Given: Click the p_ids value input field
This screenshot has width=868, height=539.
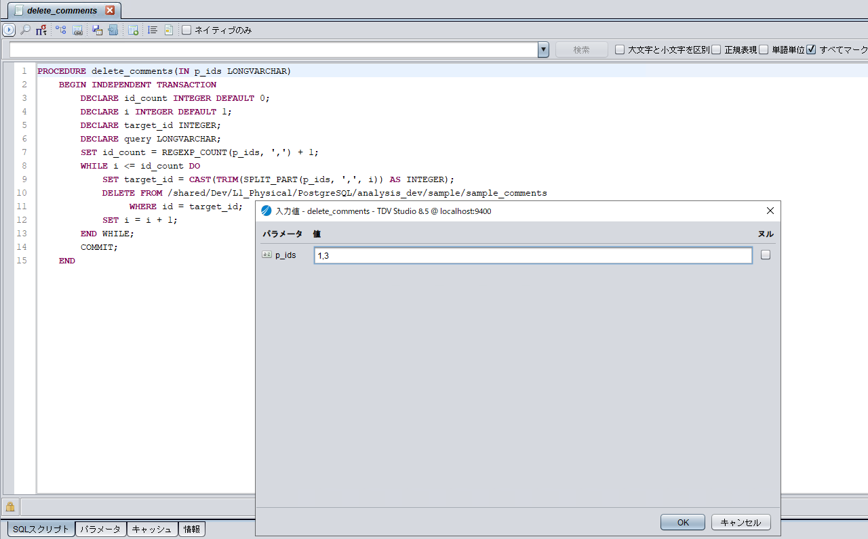Looking at the screenshot, I should 533,255.
